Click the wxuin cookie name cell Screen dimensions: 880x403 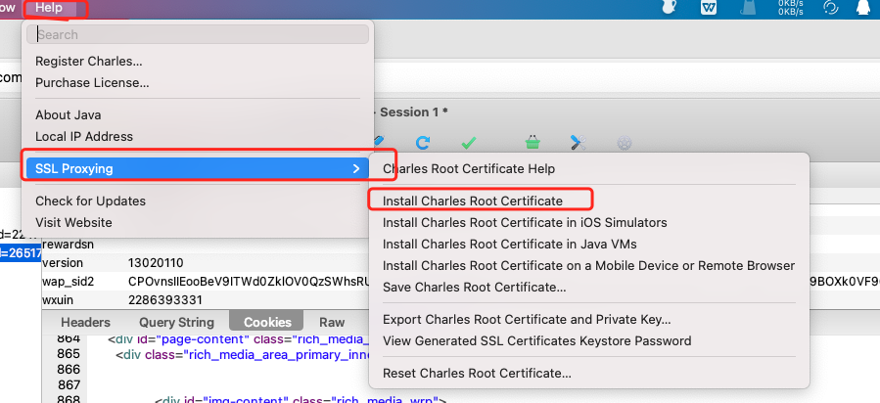point(58,300)
